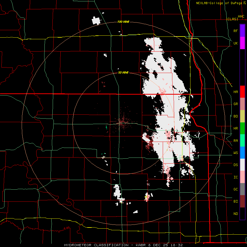Viewport: 247px width, 247px height.
Task: Click the BD yellow legend swatch
Action: coord(242,116)
